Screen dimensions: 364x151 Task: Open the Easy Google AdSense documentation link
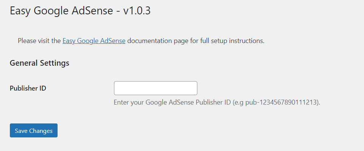click(94, 41)
